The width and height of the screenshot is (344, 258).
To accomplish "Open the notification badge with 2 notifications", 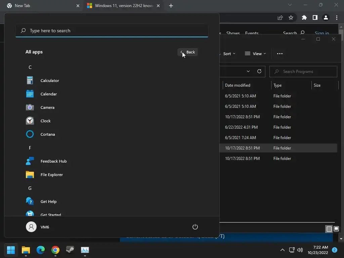I will pos(335,250).
